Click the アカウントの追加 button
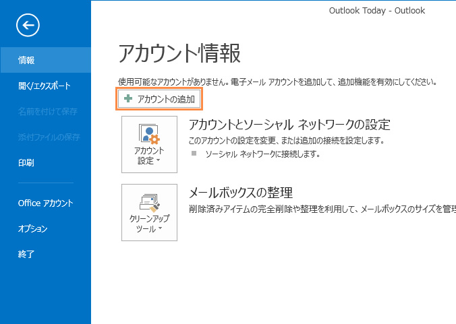 159,99
